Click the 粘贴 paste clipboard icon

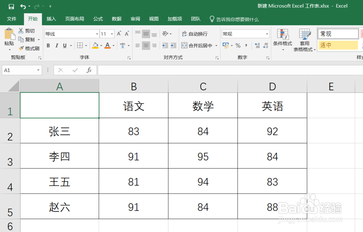(x=9, y=34)
